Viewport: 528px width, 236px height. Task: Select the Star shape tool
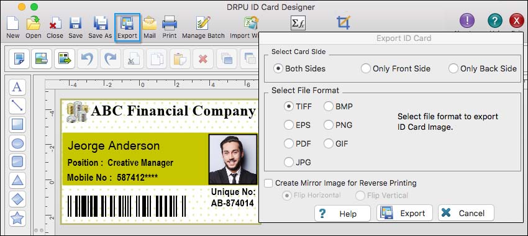click(x=17, y=218)
